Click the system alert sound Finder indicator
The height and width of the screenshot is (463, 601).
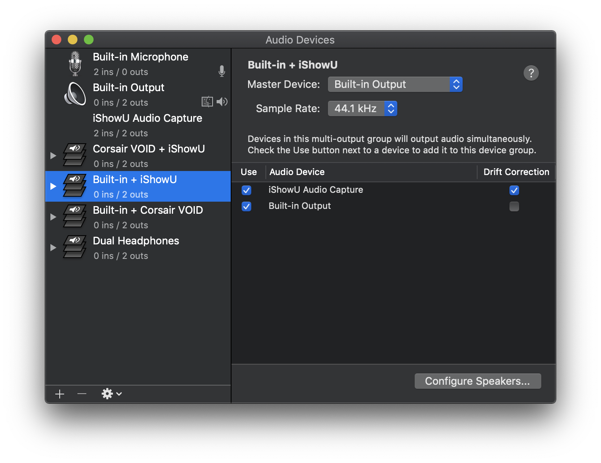(x=207, y=102)
